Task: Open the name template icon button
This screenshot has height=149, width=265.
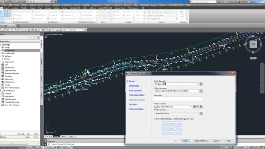Action: pos(201,91)
